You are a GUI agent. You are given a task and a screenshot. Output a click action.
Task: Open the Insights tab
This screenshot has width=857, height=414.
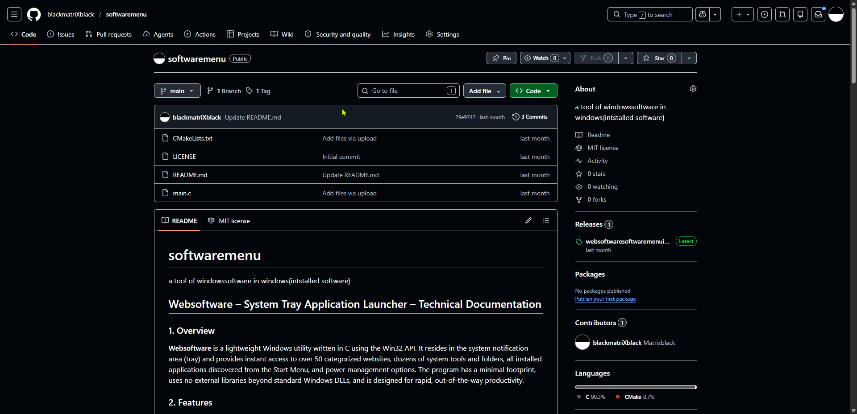[399, 34]
